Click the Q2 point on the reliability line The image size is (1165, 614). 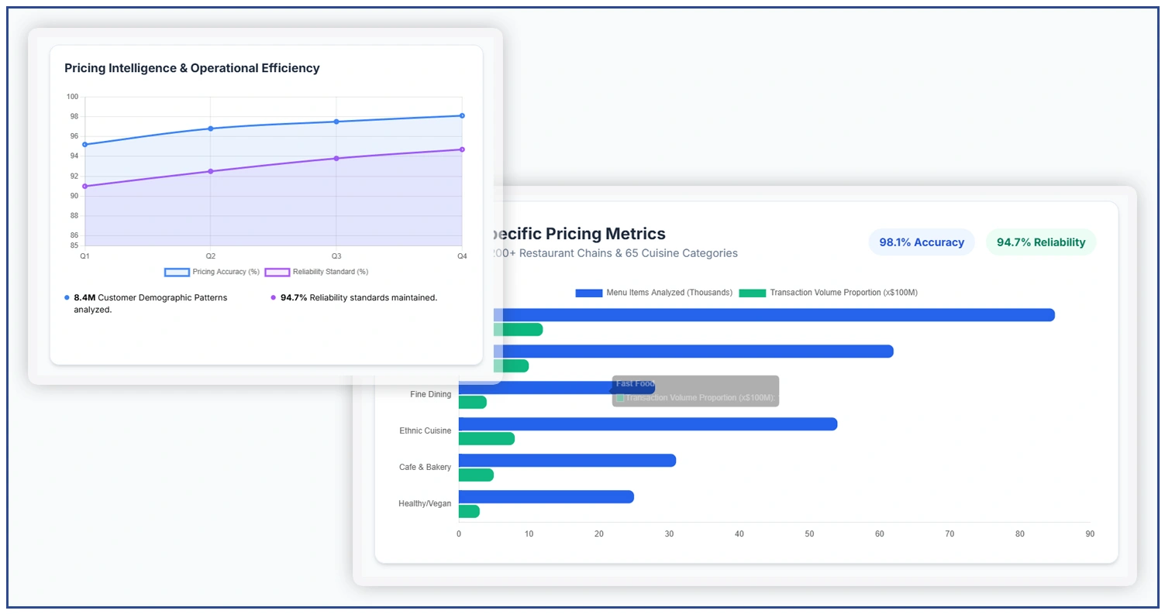coord(211,172)
